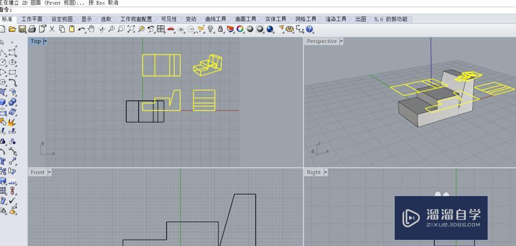Select the Box solid tool in sidebar

click(x=3, y=102)
